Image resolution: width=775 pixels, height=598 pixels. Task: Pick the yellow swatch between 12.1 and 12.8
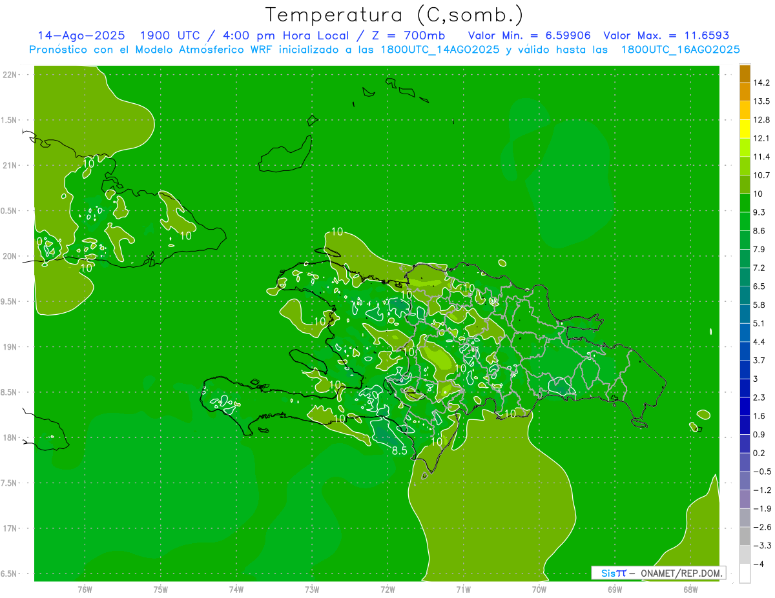745,129
